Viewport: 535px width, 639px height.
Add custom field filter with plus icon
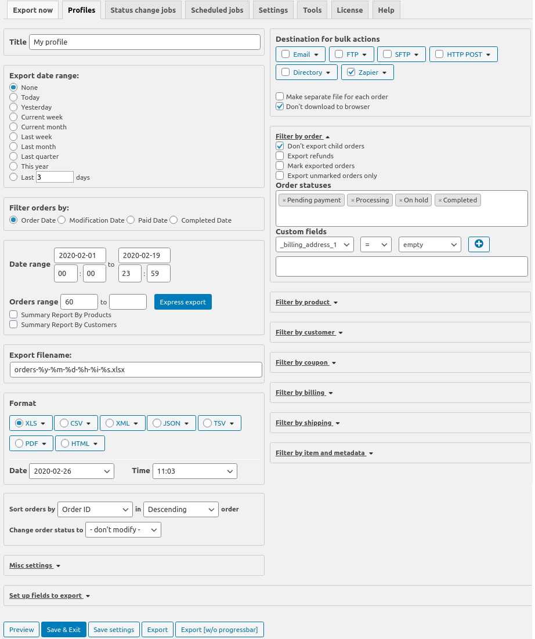pyautogui.click(x=479, y=244)
